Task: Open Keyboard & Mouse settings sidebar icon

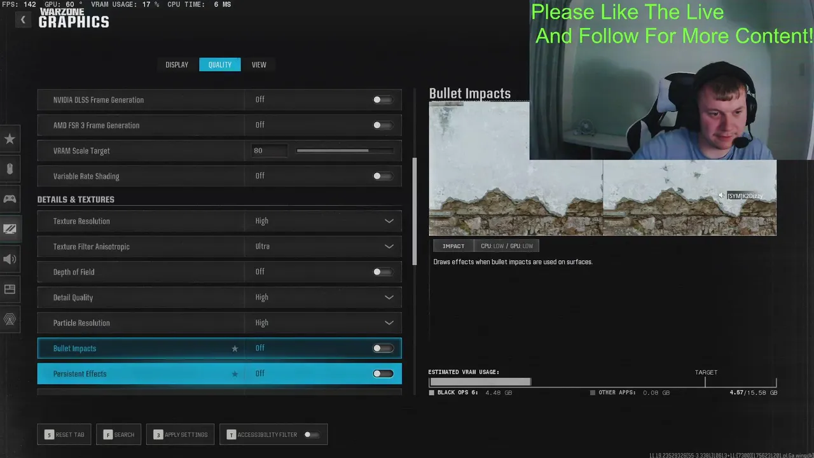Action: tap(10, 169)
